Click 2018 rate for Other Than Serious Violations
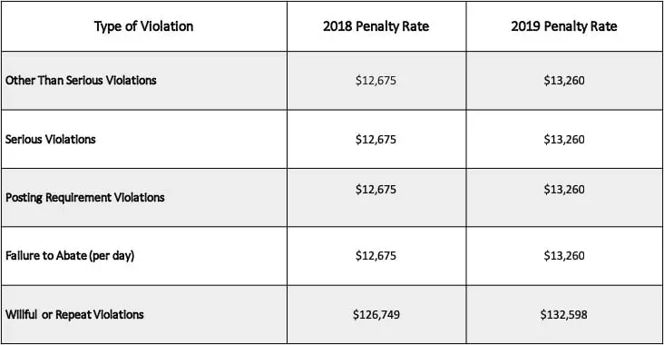The height and width of the screenshot is (345, 664). click(376, 81)
